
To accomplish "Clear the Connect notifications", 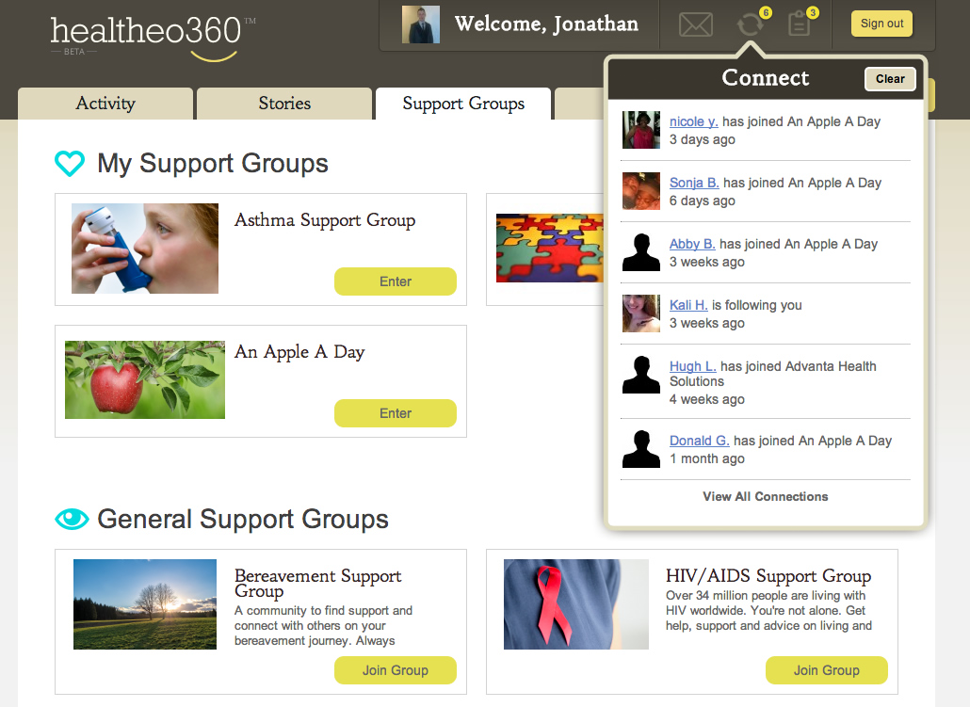I will coord(890,79).
